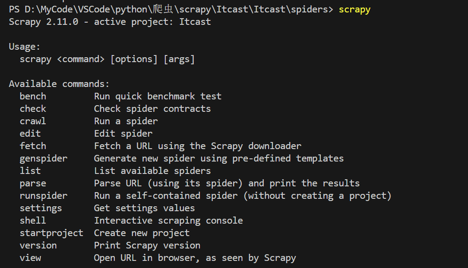Viewport: 468px width, 268px height.
Task: Click the 'Scrapy 2.11.0 - active project' line
Action: (110, 22)
